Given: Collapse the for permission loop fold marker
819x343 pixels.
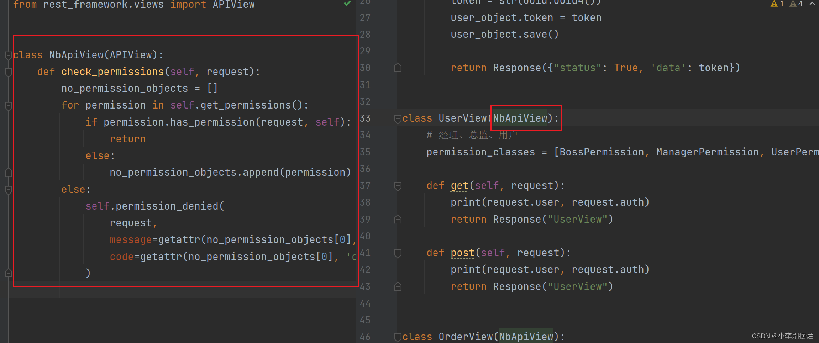Looking at the screenshot, I should click(9, 106).
